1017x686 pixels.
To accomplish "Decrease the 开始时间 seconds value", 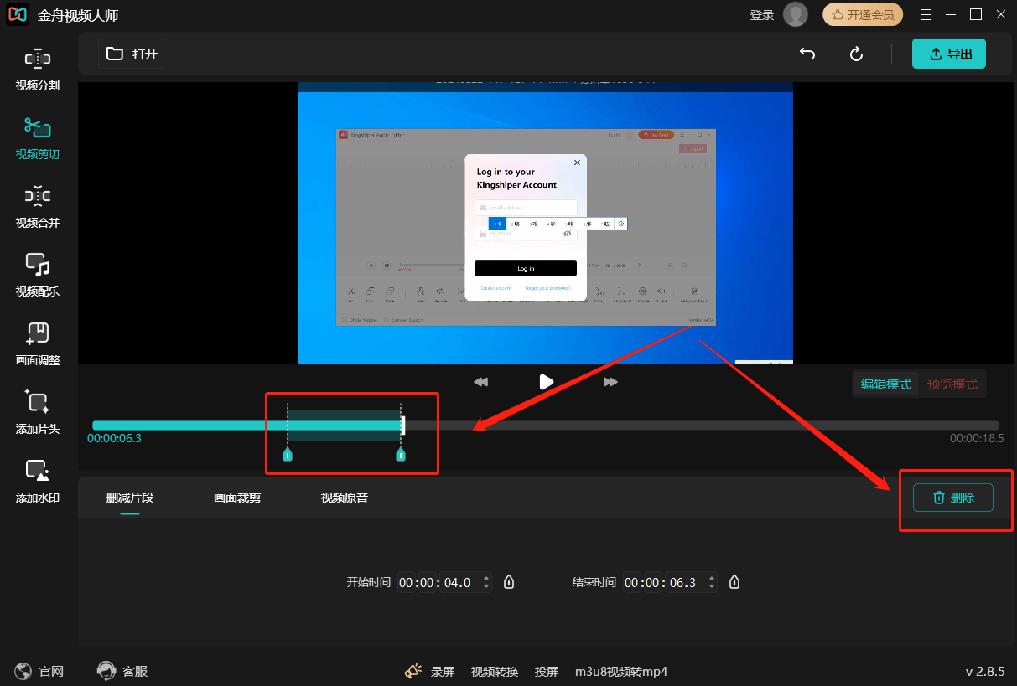I will point(487,587).
